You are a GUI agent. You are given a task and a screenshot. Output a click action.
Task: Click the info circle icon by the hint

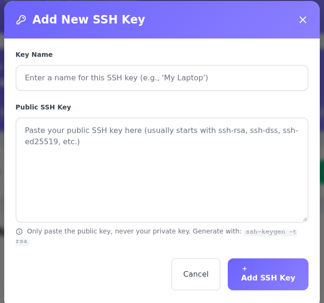(19, 232)
